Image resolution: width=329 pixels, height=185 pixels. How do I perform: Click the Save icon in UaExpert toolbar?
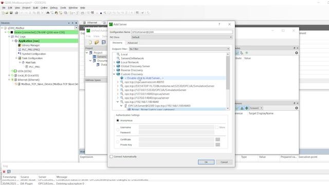click(x=104, y=42)
